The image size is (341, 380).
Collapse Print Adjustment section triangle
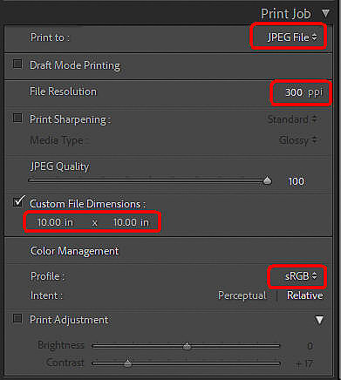(319, 320)
